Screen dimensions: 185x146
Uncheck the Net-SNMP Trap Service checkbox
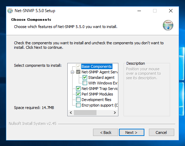click(x=78, y=89)
